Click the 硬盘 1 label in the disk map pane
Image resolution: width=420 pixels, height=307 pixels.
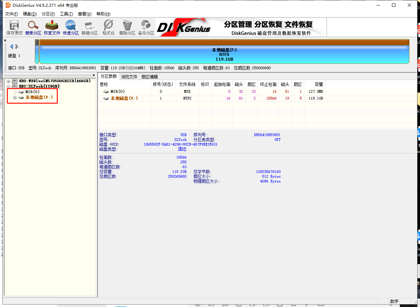pos(14,56)
